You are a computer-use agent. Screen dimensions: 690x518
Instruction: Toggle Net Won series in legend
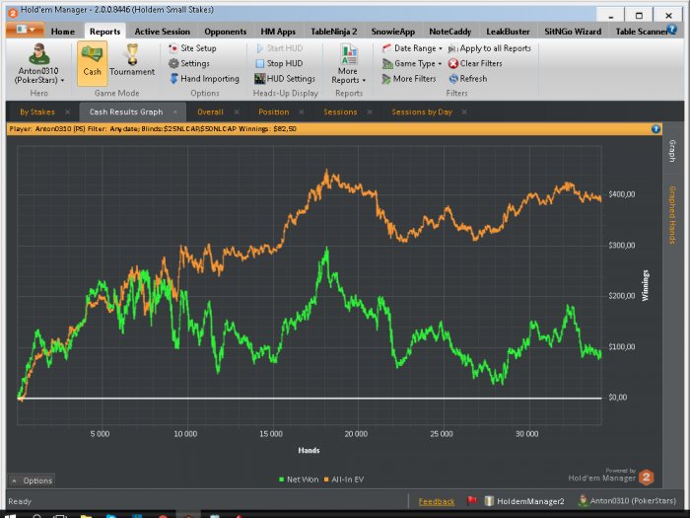click(x=299, y=480)
